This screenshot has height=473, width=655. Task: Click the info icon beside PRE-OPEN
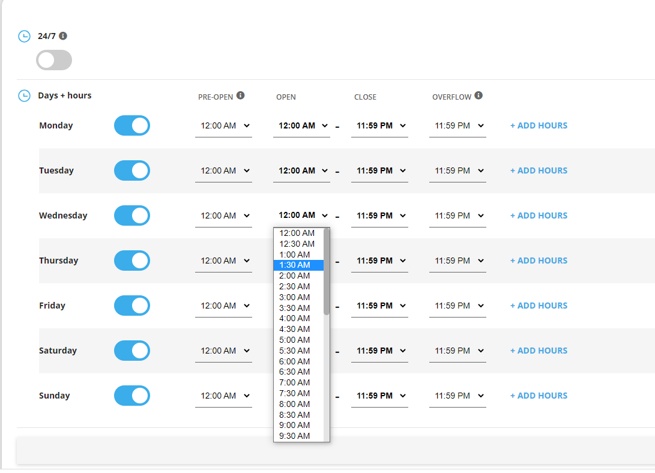(240, 95)
